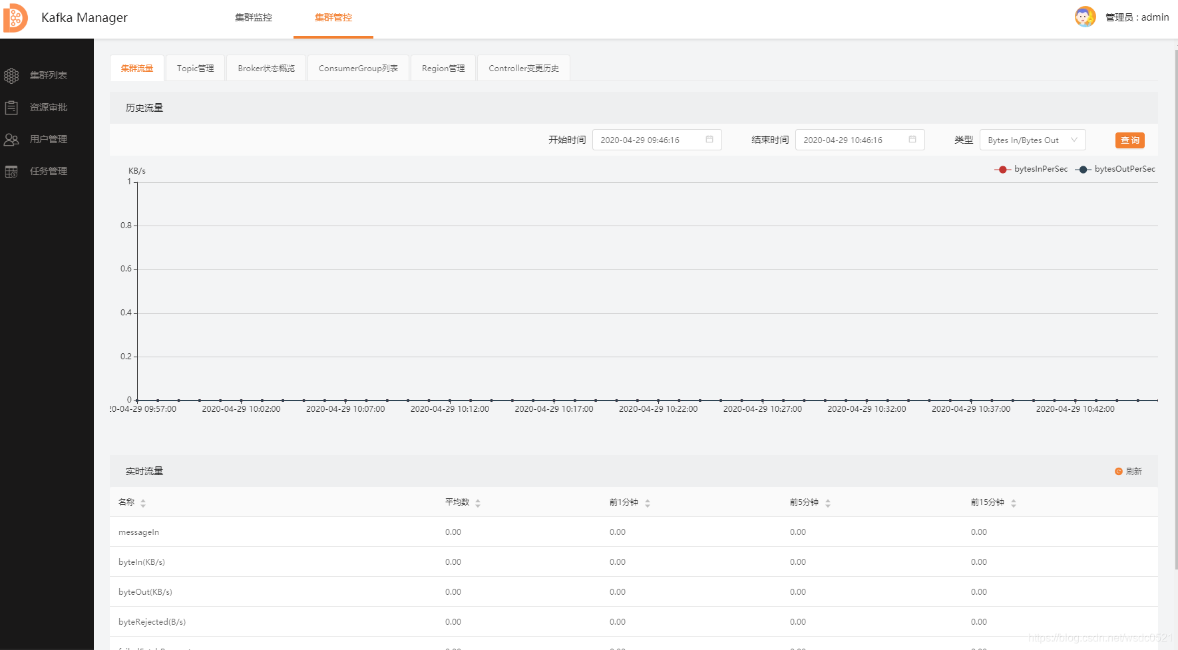Click x-axis label 2020-04-29 10:02:00

(241, 409)
